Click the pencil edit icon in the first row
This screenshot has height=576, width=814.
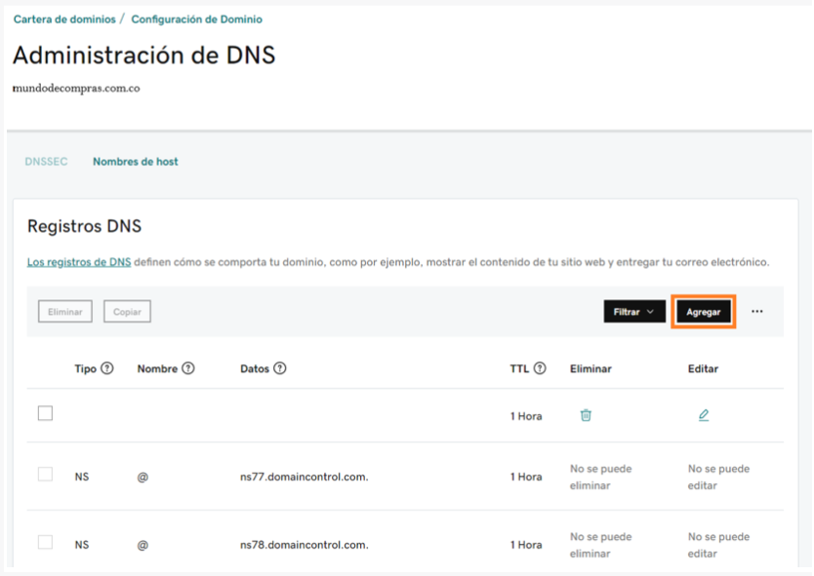[x=704, y=415]
